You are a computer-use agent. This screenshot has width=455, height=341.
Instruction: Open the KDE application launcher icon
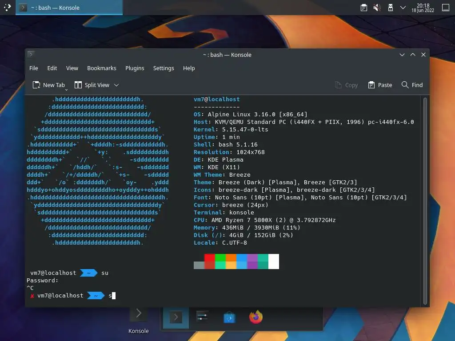[7, 7]
